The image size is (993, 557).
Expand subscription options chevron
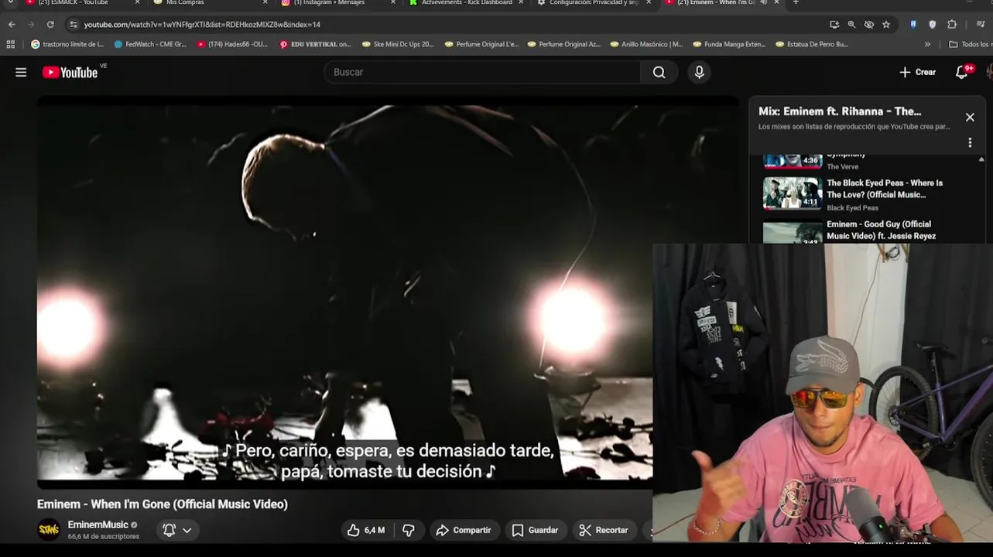(x=187, y=531)
